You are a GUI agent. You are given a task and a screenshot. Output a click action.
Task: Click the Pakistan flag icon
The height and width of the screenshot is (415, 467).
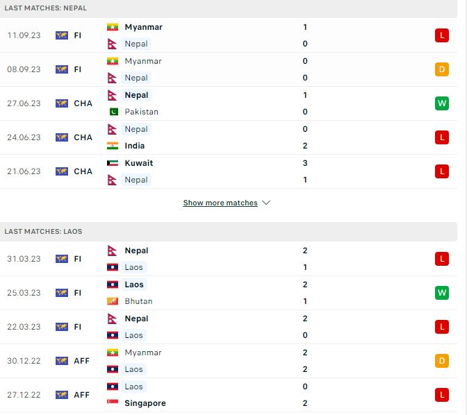(x=113, y=112)
